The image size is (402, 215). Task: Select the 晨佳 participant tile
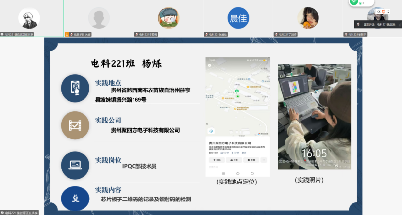point(238,18)
